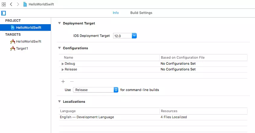
Task: Click No Configurations Set for Debug
Action: pos(178,63)
